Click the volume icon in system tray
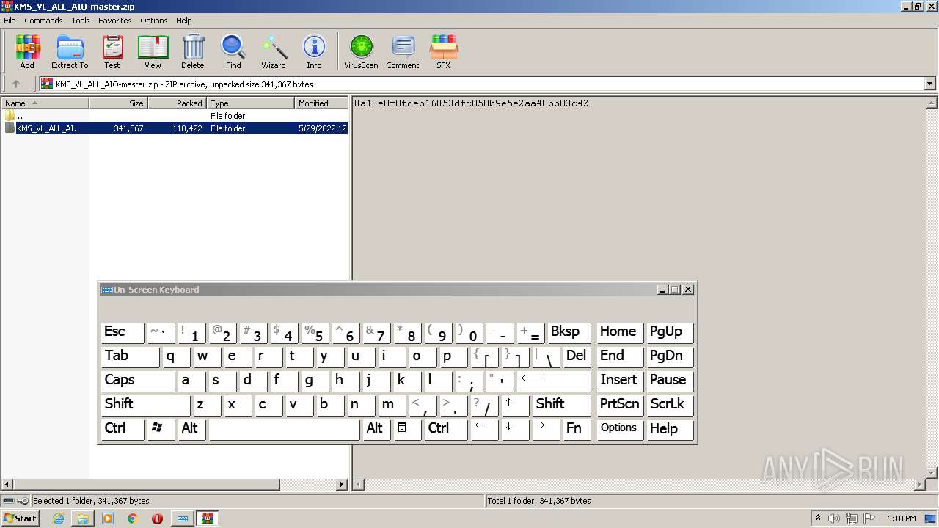 834,518
